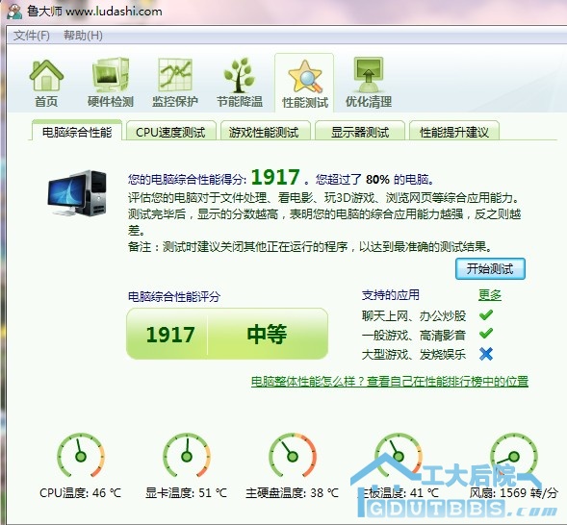Click the 更多 link
The width and height of the screenshot is (567, 525).
point(490,295)
